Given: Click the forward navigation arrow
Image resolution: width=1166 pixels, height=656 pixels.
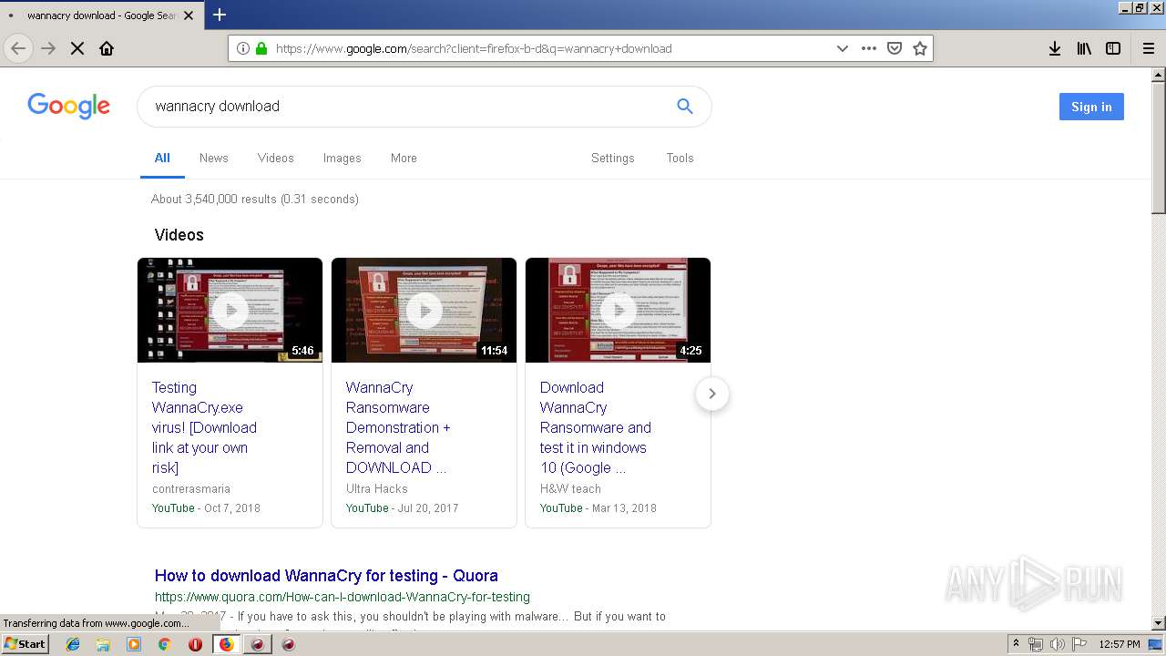Looking at the screenshot, I should coord(48,48).
